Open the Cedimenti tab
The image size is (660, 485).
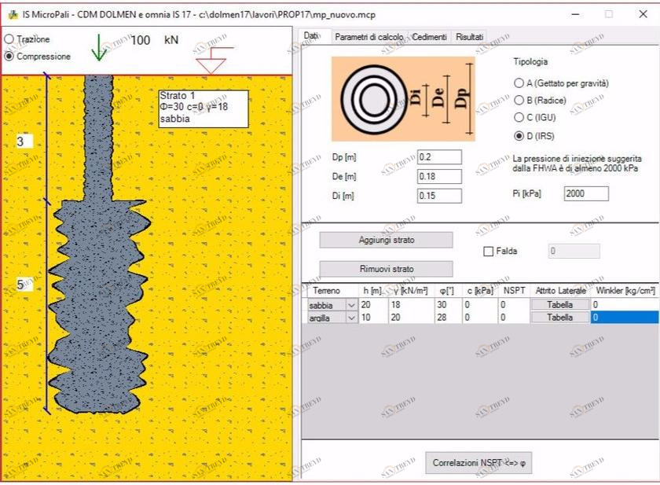point(429,37)
